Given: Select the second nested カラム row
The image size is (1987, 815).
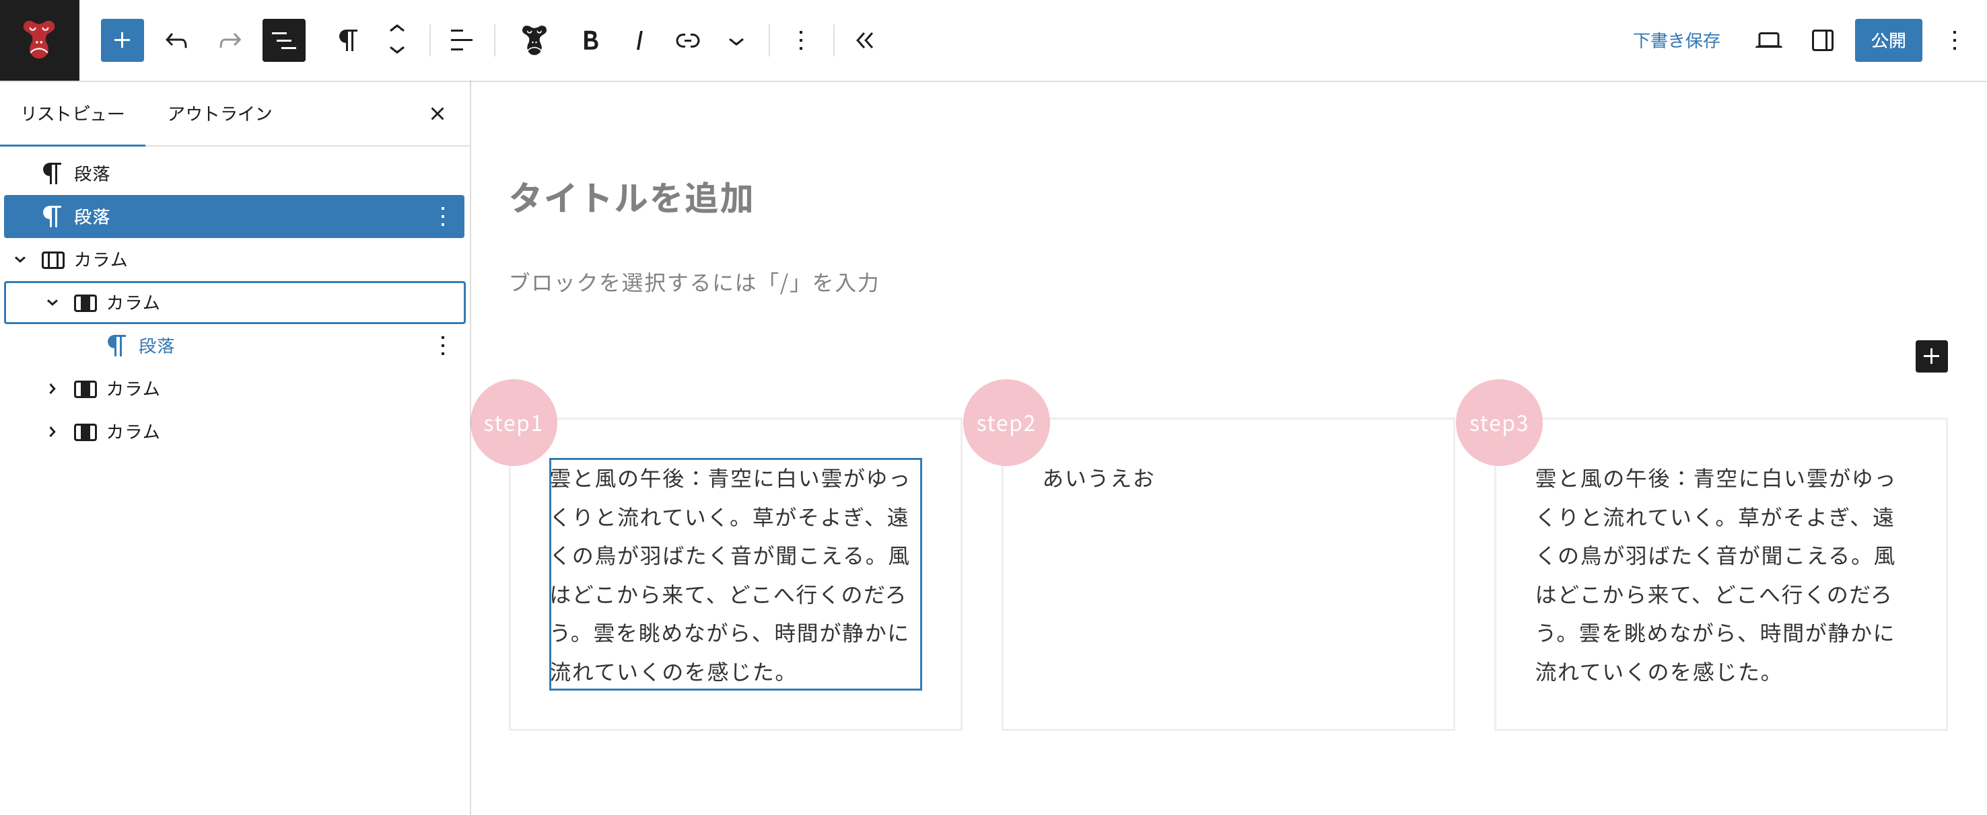Looking at the screenshot, I should pyautogui.click(x=234, y=389).
